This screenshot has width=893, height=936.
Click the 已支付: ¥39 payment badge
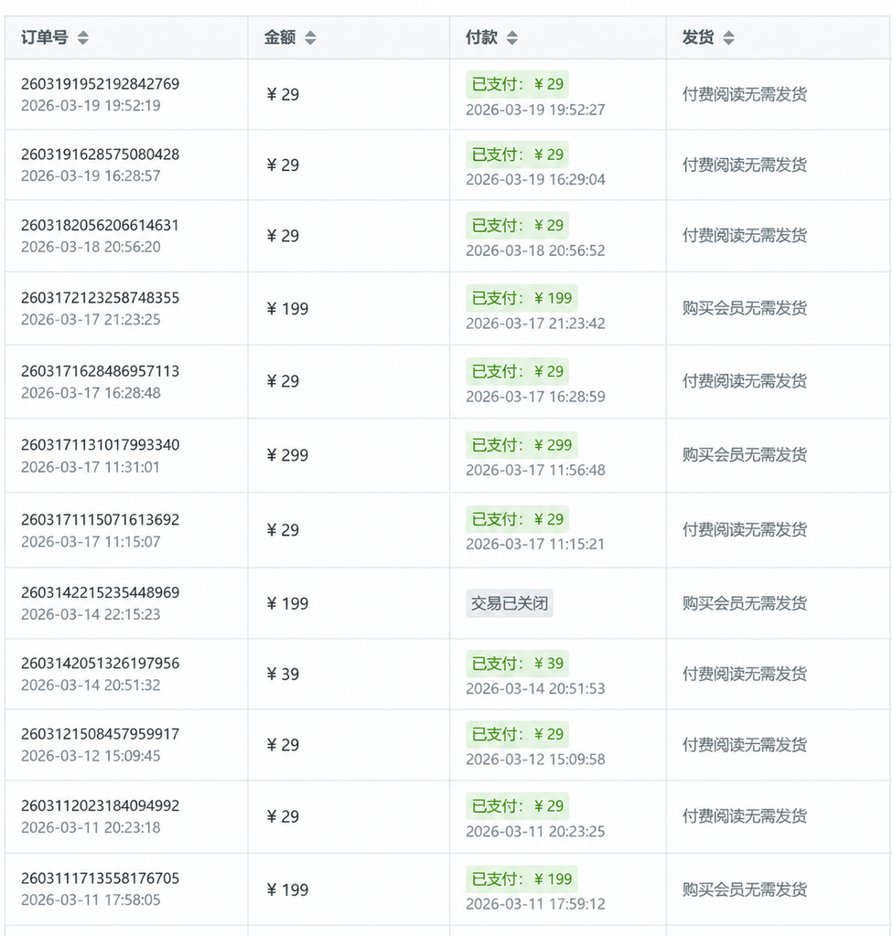click(x=518, y=664)
